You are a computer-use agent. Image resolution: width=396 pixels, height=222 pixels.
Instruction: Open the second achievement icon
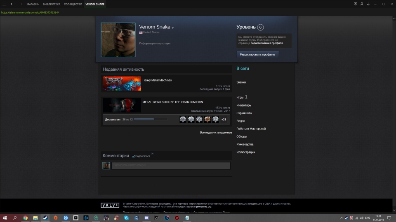(x=191, y=119)
